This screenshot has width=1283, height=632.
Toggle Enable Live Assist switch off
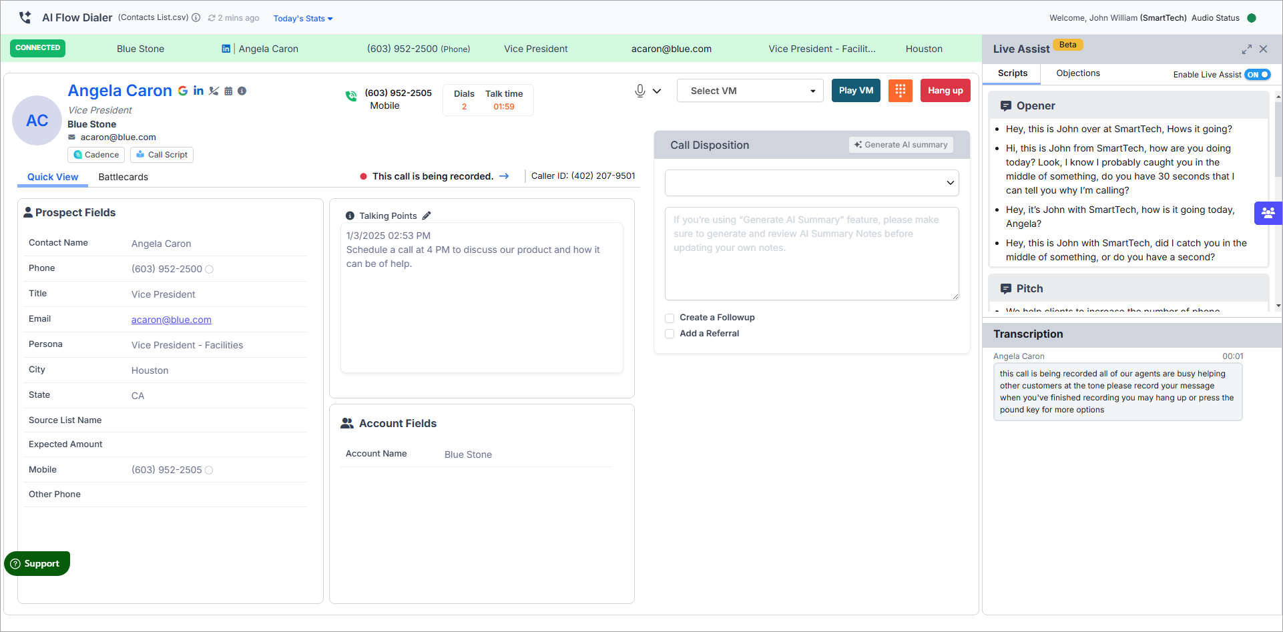point(1257,75)
